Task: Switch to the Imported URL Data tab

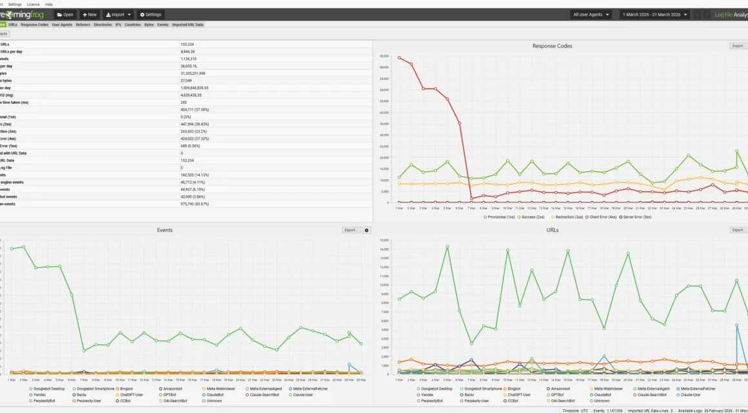Action: click(188, 24)
